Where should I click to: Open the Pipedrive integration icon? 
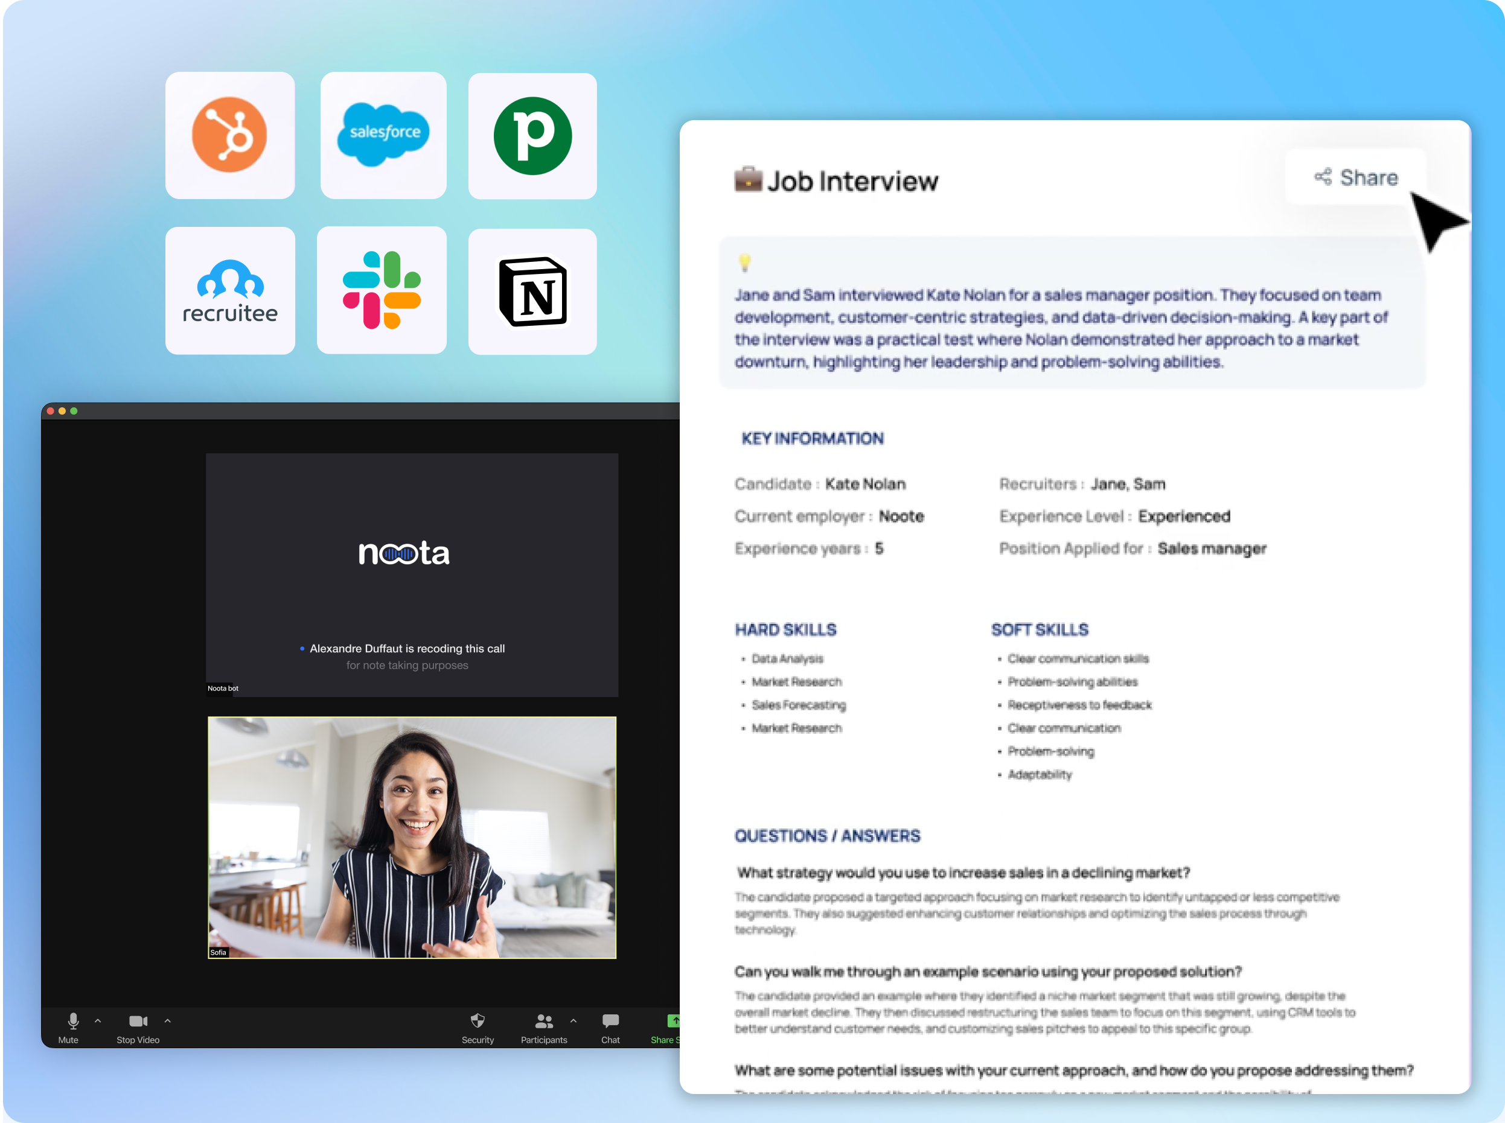[532, 136]
